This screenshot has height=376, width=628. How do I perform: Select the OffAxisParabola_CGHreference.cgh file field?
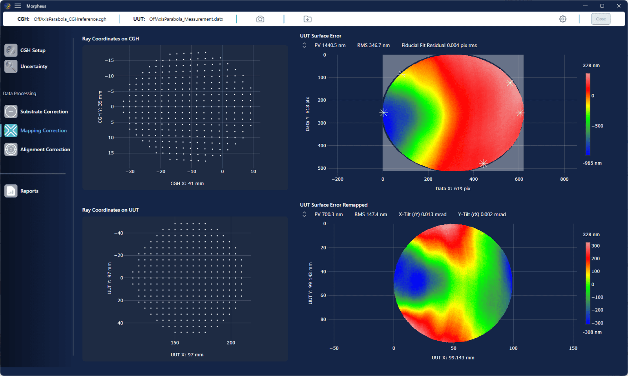(x=70, y=18)
